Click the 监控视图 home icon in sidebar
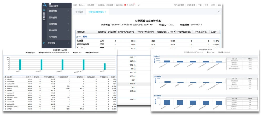The width and height of the screenshot is (263, 115). (44, 10)
